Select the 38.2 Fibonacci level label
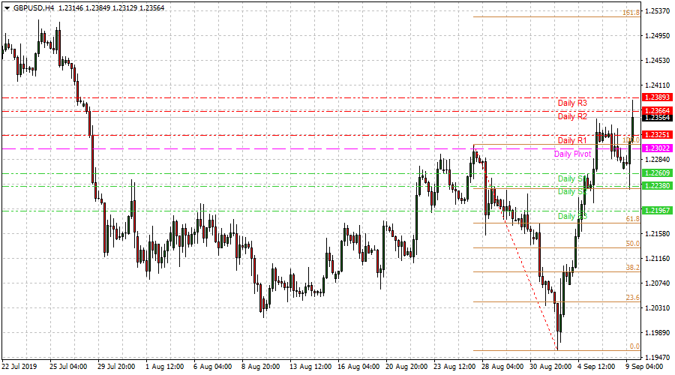675x375 pixels. click(633, 267)
